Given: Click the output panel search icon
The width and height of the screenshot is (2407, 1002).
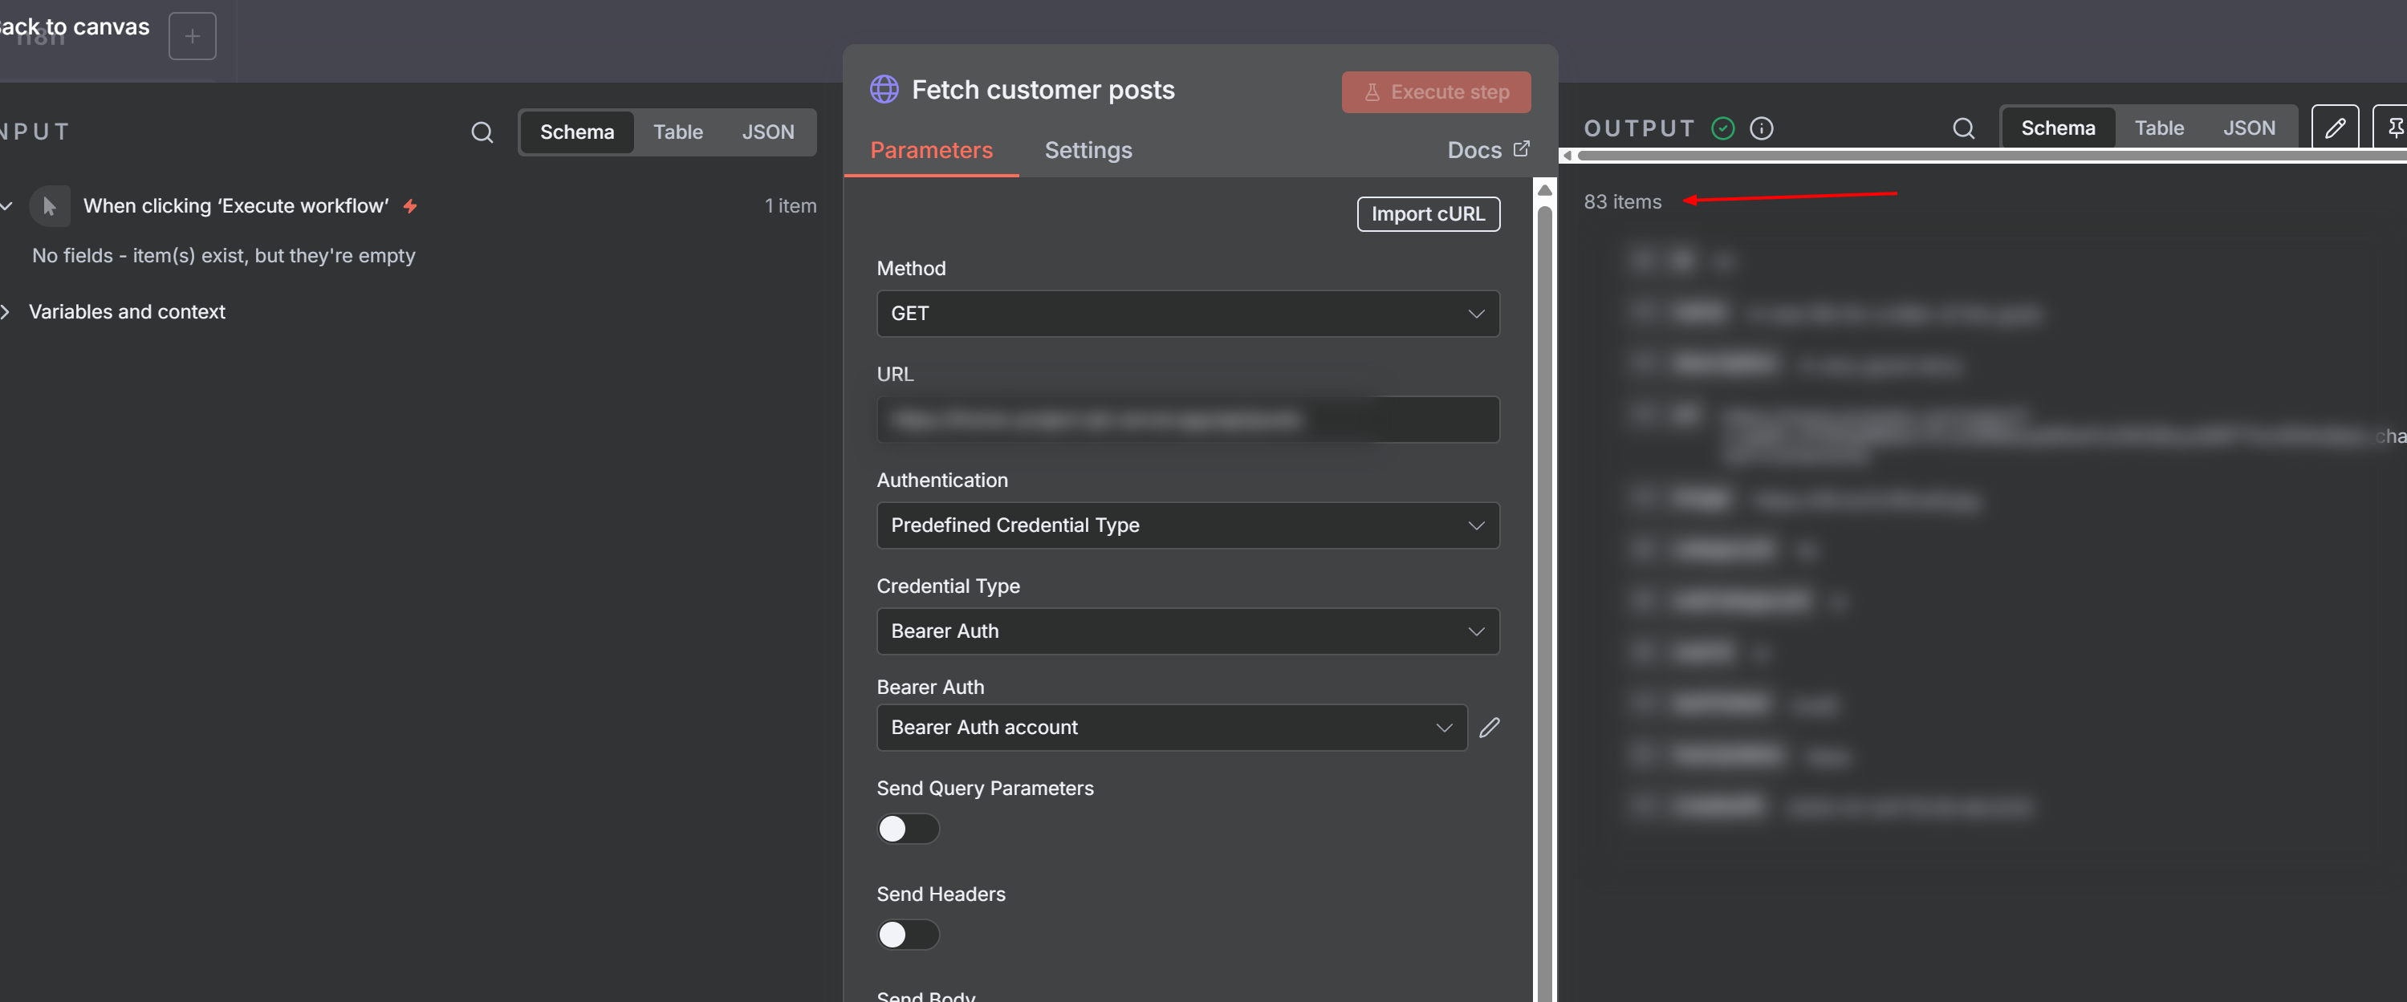Looking at the screenshot, I should click(x=1963, y=128).
